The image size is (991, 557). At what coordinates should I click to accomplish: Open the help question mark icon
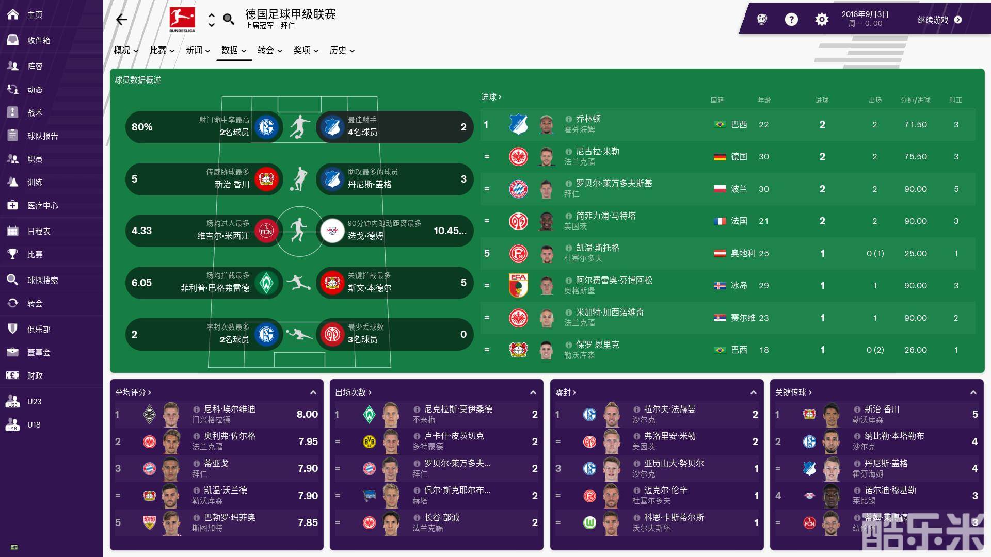pyautogui.click(x=791, y=20)
